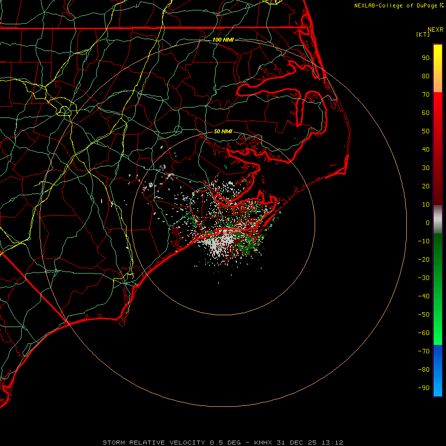Select the positive 70 knots scale value
This screenshot has width=446, height=446.
pyautogui.click(x=426, y=95)
